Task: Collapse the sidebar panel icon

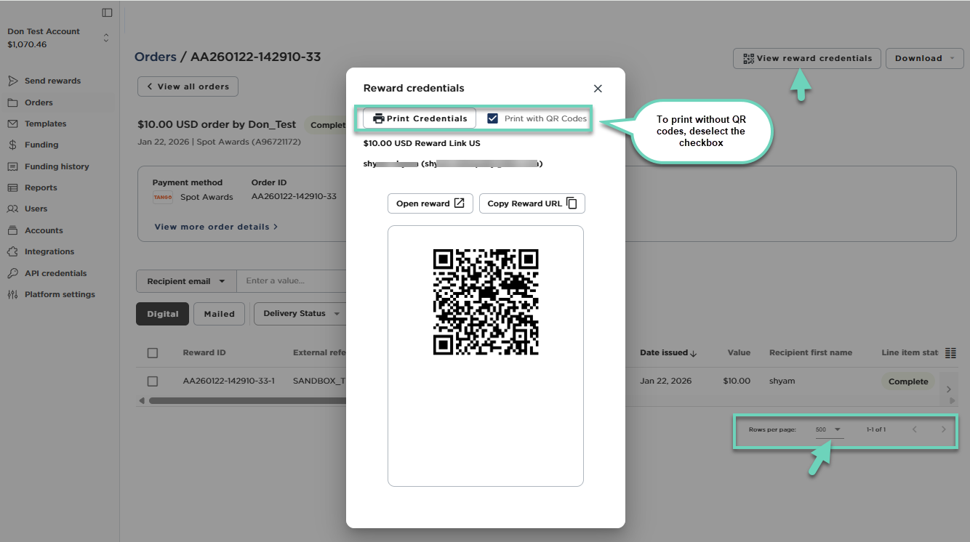Action: (x=107, y=12)
